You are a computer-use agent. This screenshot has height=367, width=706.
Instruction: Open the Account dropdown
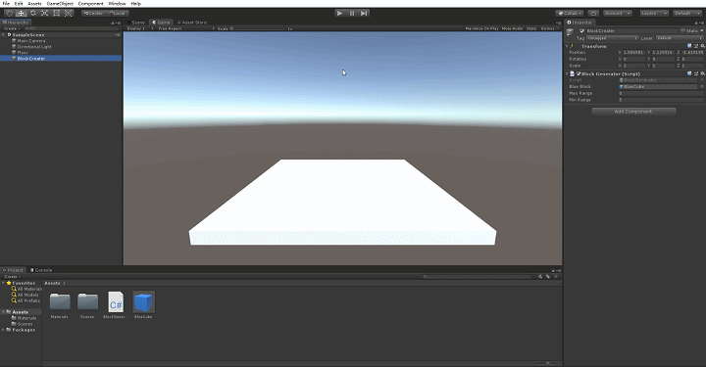click(618, 13)
